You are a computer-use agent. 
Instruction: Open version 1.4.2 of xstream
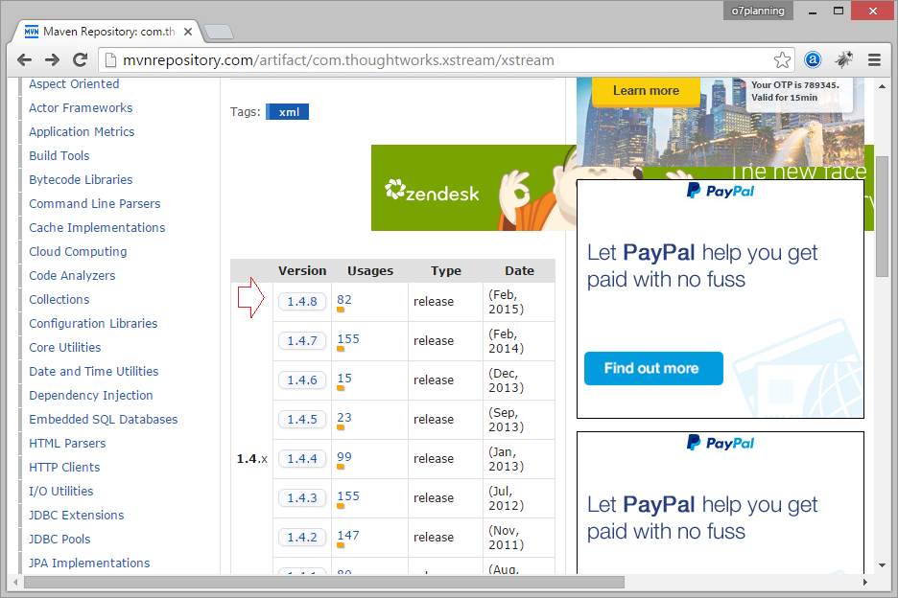302,538
